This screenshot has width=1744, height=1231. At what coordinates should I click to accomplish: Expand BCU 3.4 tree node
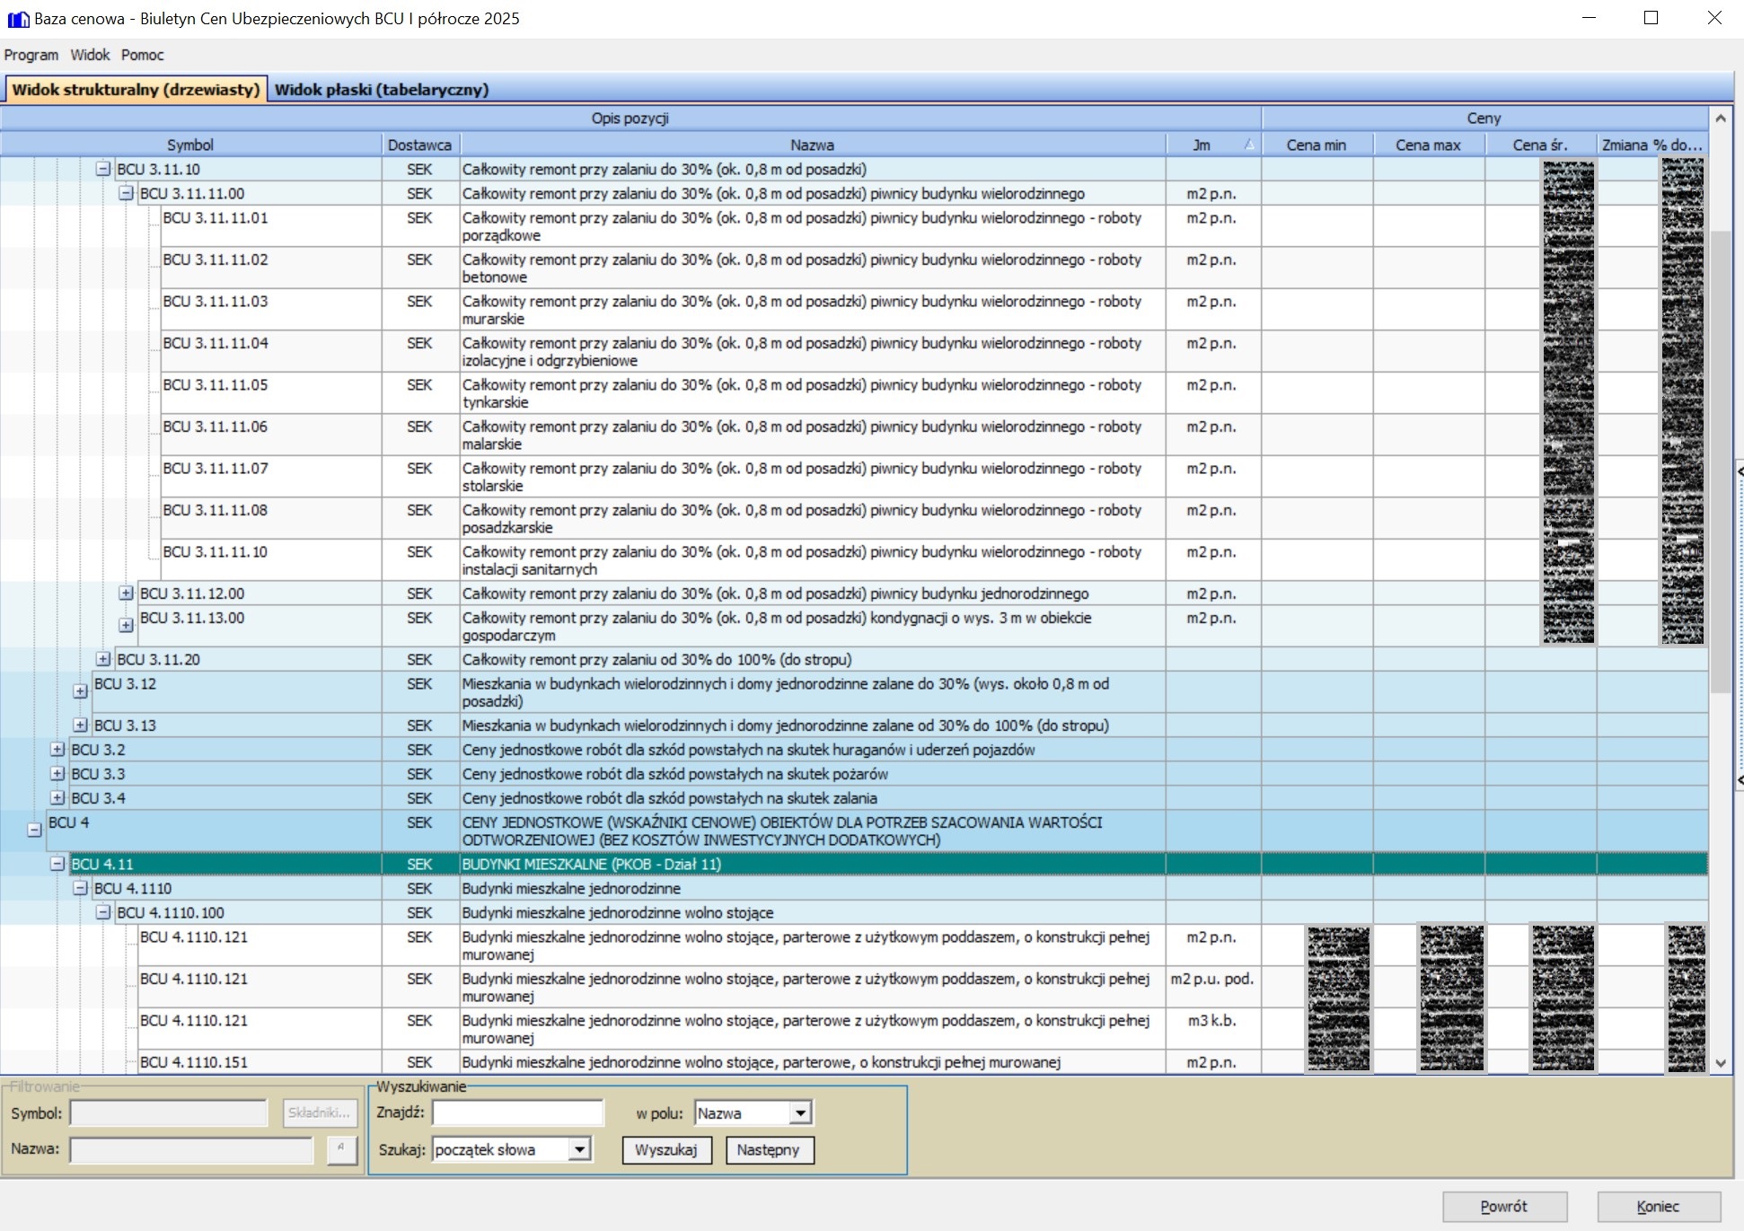tap(57, 797)
